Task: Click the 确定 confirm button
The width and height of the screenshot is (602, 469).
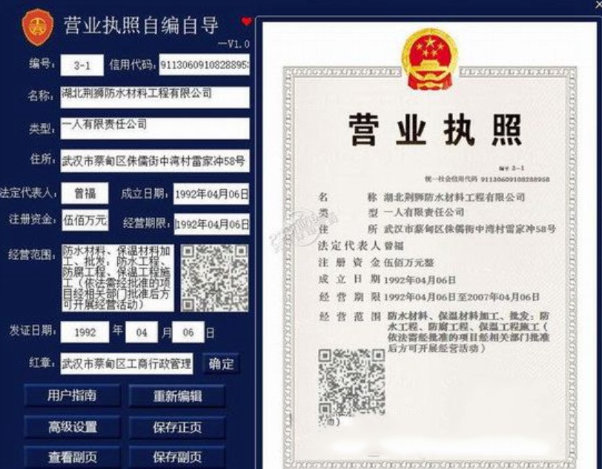Action: [x=221, y=363]
